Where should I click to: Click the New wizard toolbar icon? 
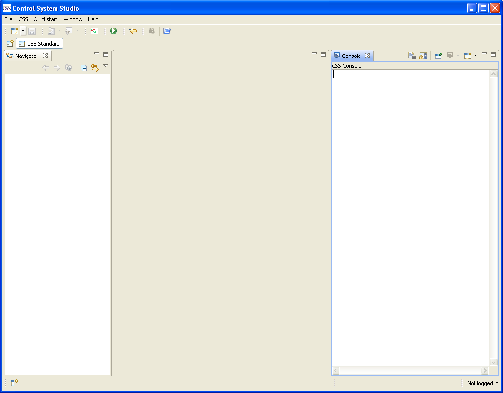point(14,31)
